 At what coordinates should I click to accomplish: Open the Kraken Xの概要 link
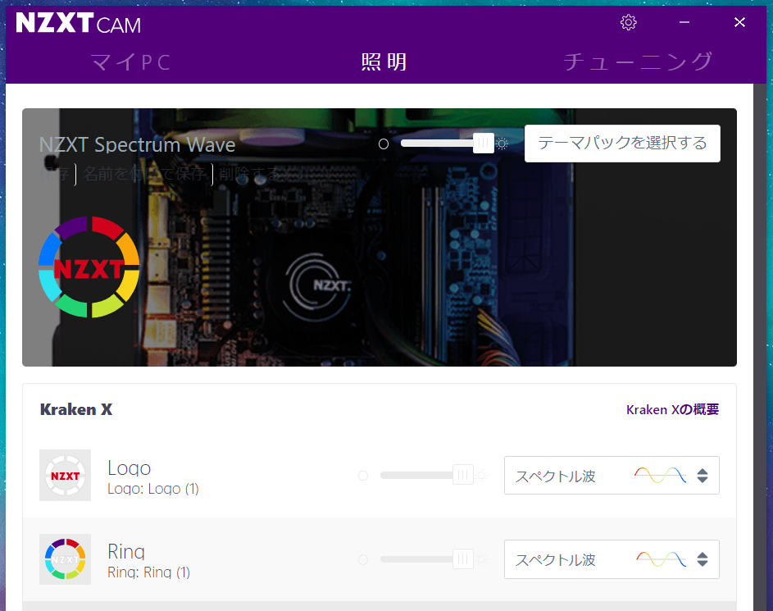point(672,410)
